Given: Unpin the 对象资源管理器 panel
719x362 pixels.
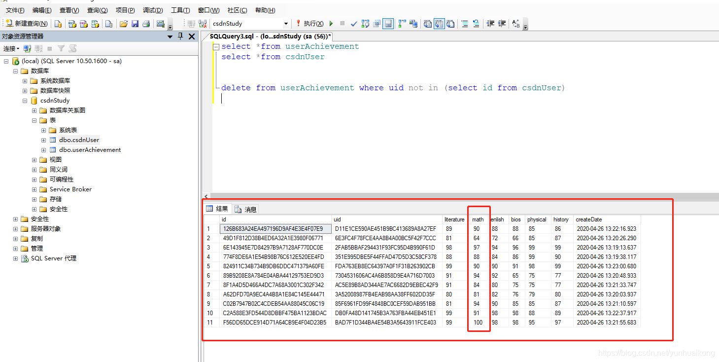Looking at the screenshot, I should point(180,36).
